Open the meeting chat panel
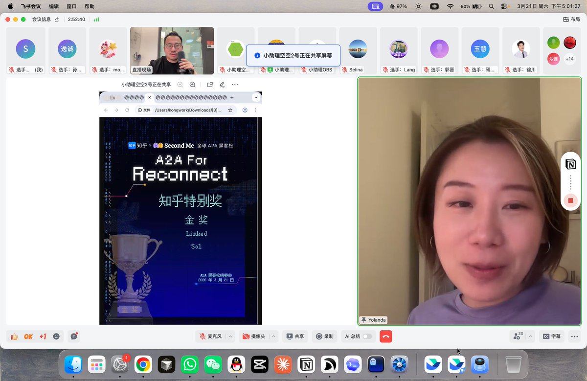 pyautogui.click(x=74, y=336)
